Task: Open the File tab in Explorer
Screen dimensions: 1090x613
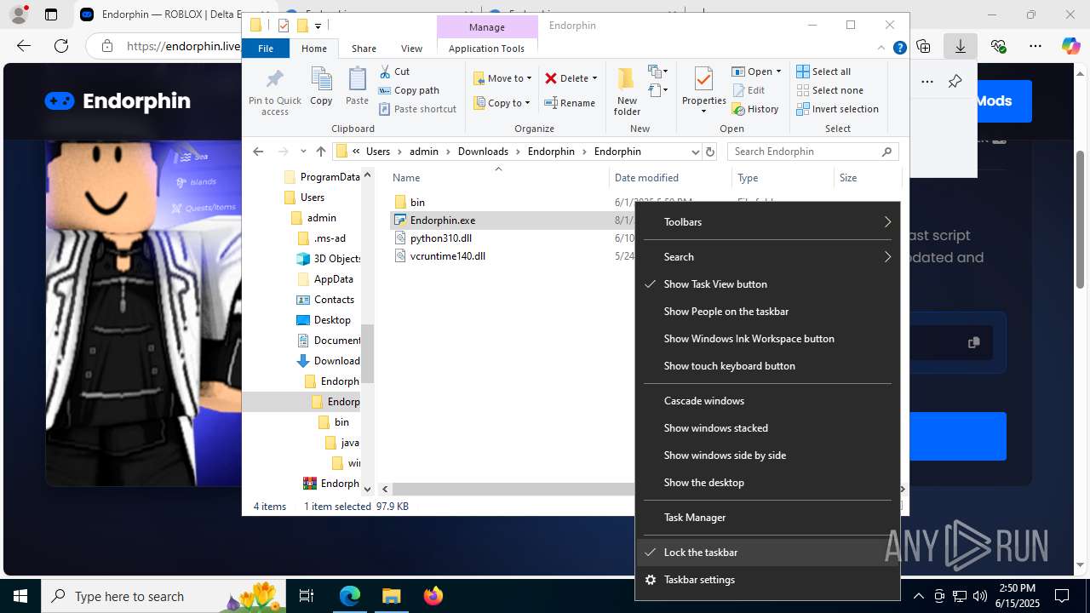Action: [x=266, y=49]
